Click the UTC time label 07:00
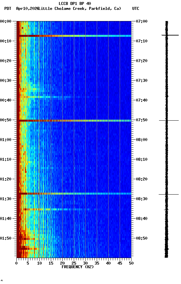This screenshot has height=284, width=181. point(142,21)
